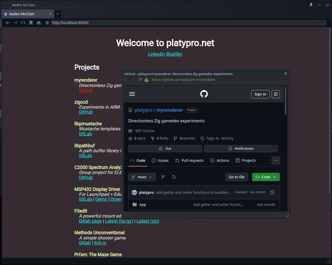Click the main page vertical scrollbar
The image size is (332, 265).
pyautogui.click(x=330, y=111)
